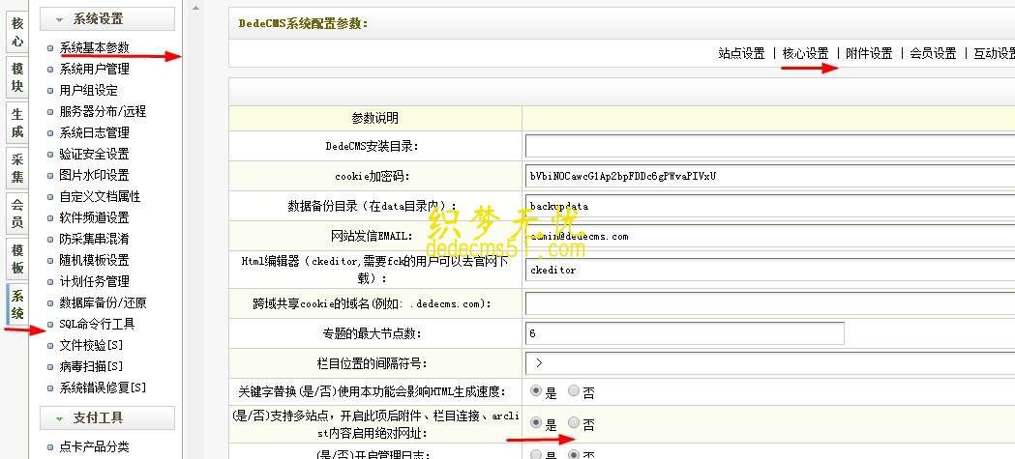Select 是 for keyword replacement option

tap(534, 391)
